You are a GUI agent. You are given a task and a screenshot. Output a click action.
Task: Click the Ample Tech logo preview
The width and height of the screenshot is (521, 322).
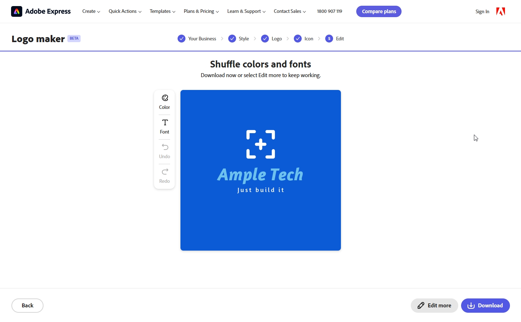click(x=261, y=170)
